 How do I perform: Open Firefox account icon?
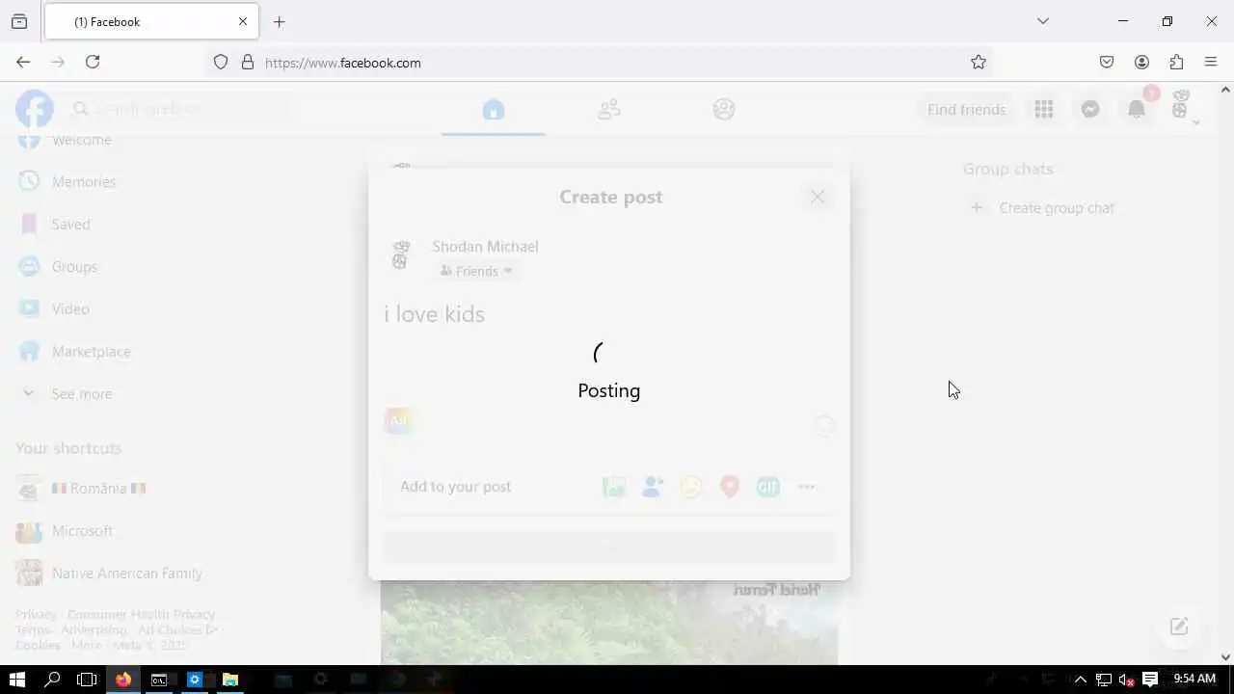(1141, 63)
